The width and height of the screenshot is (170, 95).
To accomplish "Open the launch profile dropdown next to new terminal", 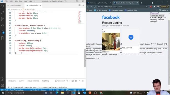I will tap(70, 81).
